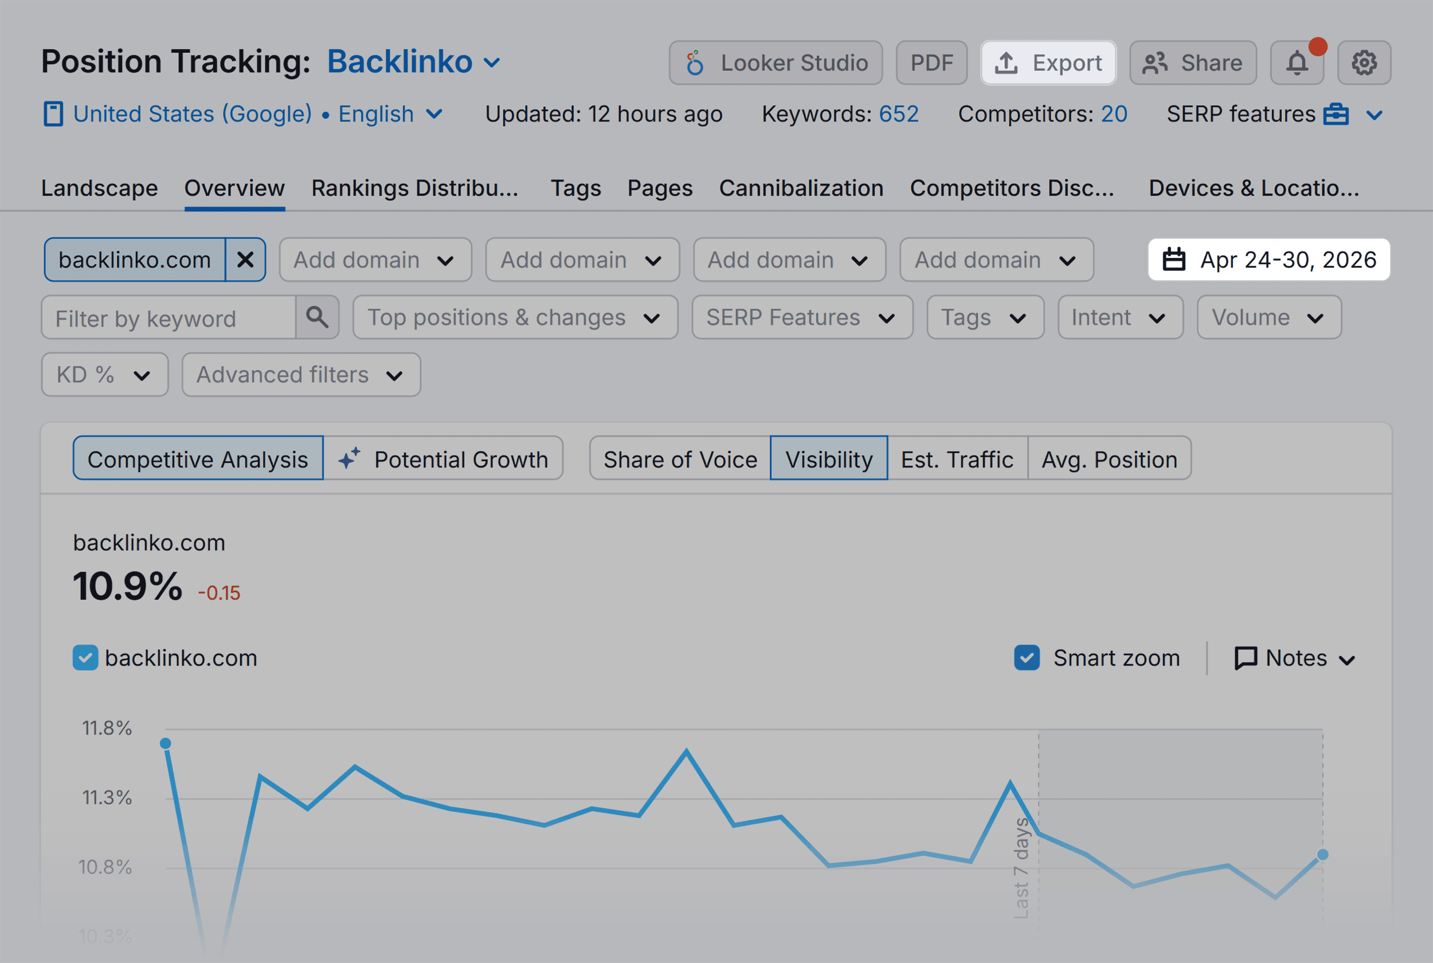Click the SERP features briefcase icon
This screenshot has width=1433, height=963.
point(1336,114)
